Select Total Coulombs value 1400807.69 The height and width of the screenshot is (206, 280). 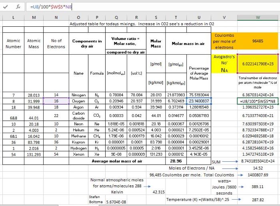[258, 175]
